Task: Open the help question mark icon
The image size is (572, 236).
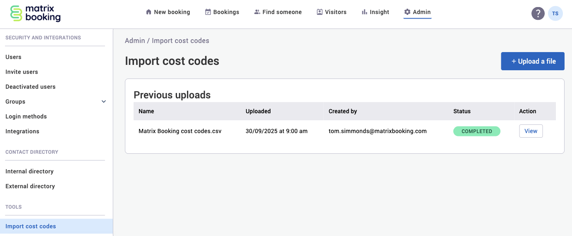Action: point(538,13)
